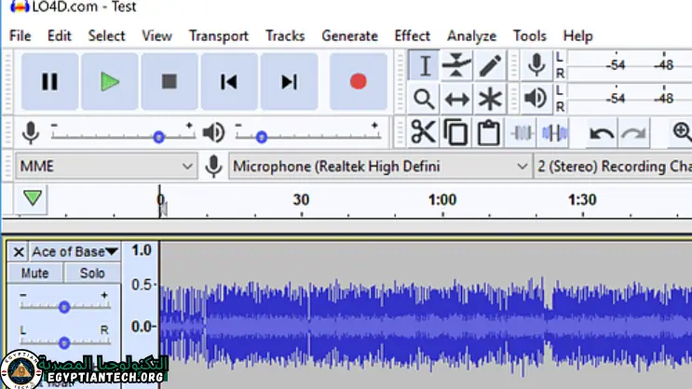Click the recording volume slider handle
Viewport: 692px width, 389px height.
[x=159, y=137]
